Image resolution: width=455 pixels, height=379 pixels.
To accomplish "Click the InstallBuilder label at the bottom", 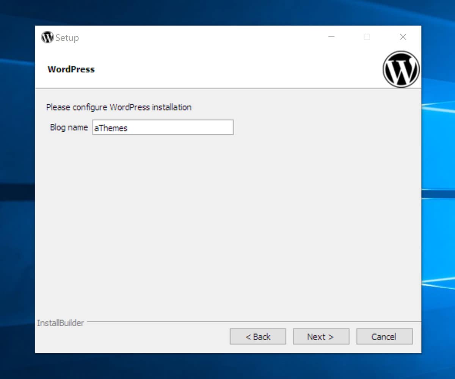I will pos(61,323).
